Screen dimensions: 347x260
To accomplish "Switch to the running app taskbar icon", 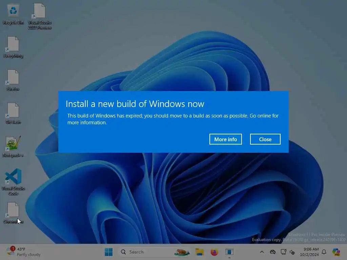I will point(229,252).
